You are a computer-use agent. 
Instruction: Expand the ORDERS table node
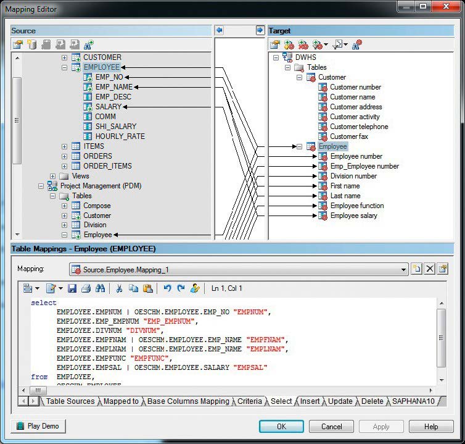click(65, 156)
